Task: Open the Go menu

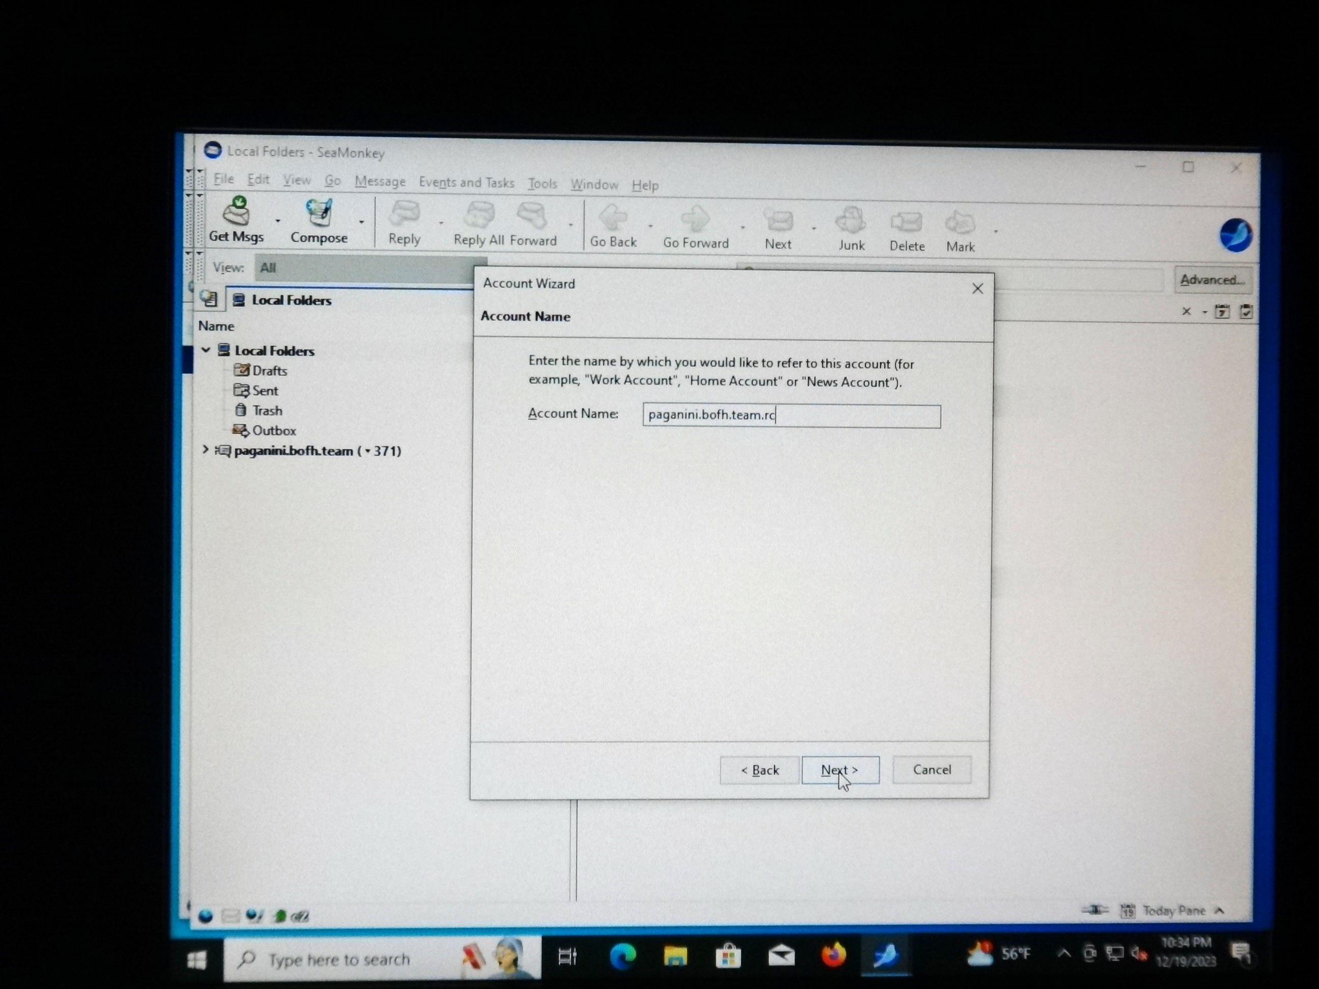Action: [x=332, y=180]
